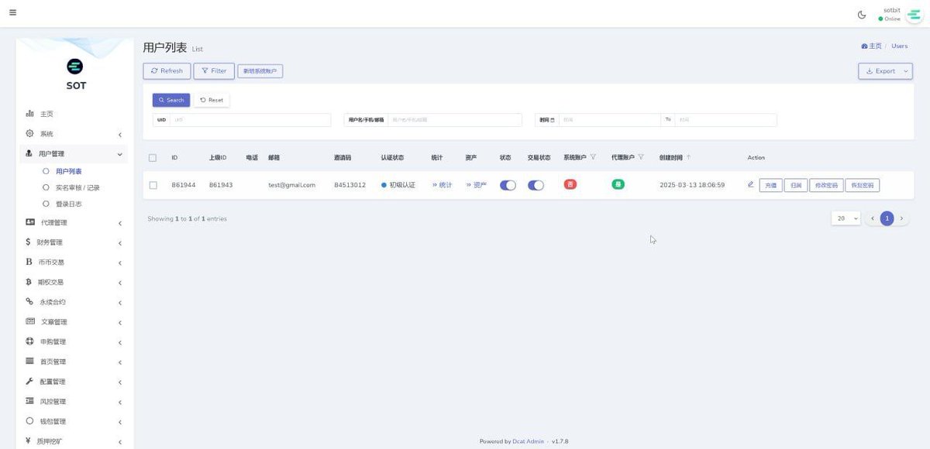Click the calendar icon next to 时间

click(x=553, y=120)
